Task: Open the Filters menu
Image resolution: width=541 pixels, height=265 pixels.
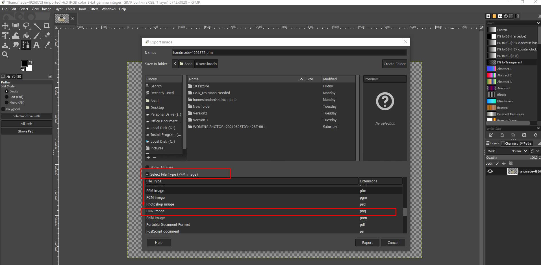Action: tap(94, 9)
